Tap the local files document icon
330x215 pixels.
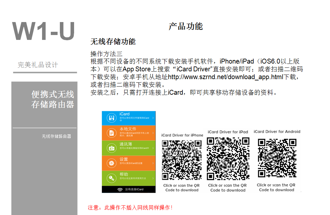click(x=112, y=133)
